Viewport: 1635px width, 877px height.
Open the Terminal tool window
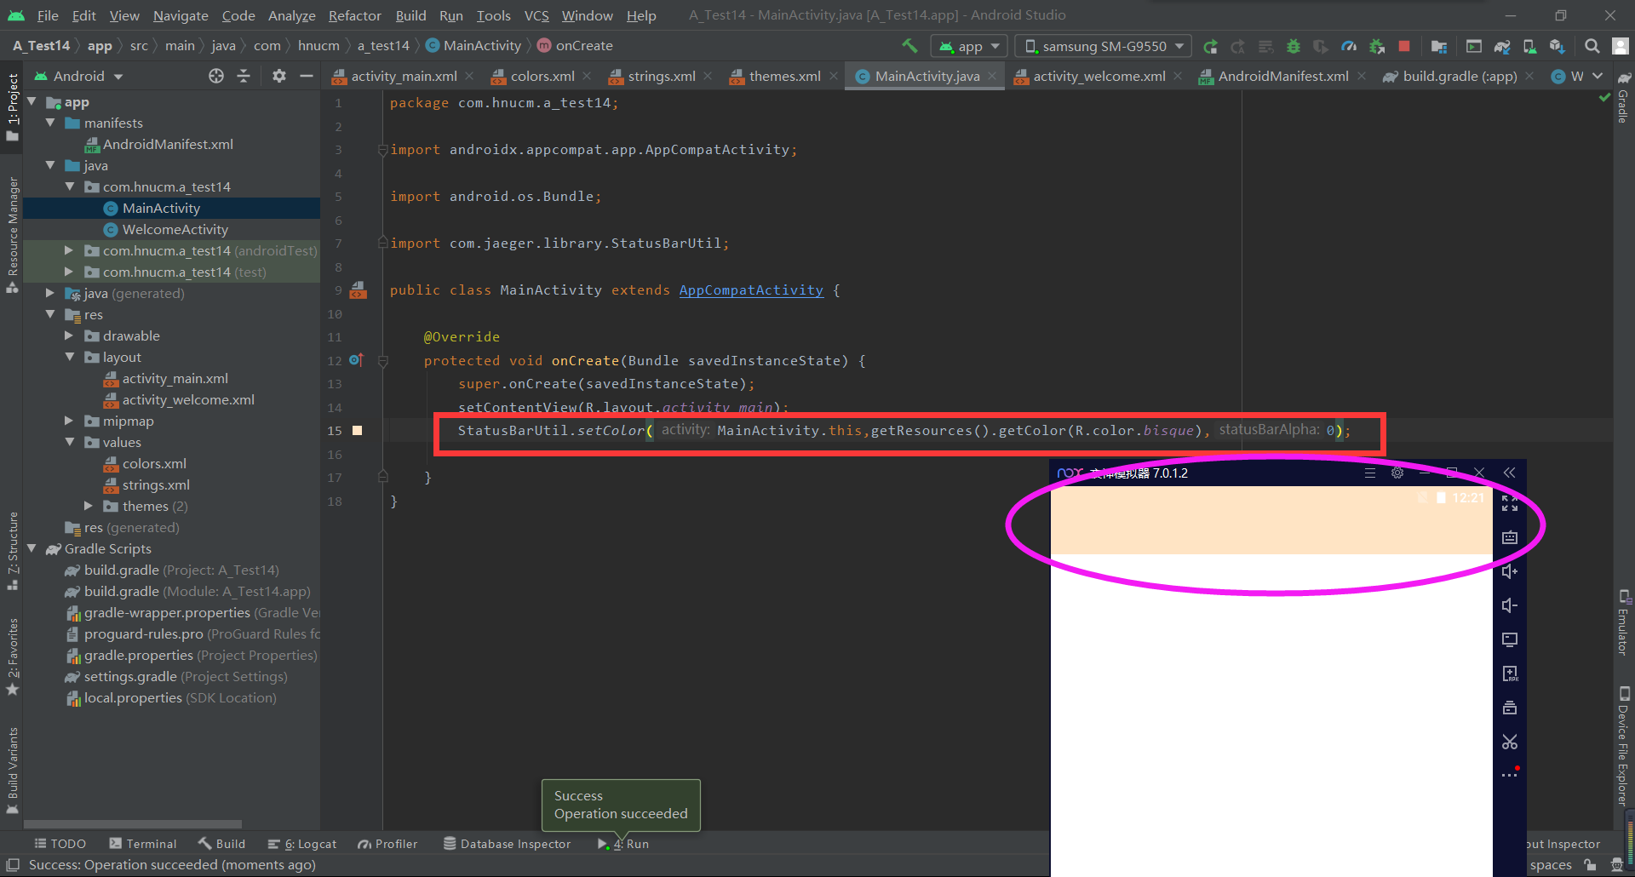pos(143,844)
